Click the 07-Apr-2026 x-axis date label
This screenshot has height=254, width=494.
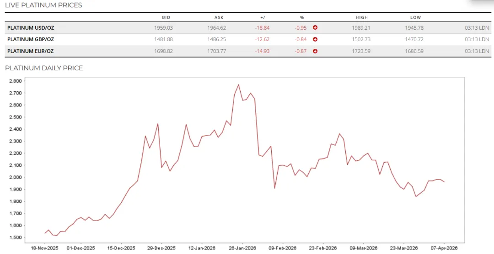pyautogui.click(x=444, y=248)
